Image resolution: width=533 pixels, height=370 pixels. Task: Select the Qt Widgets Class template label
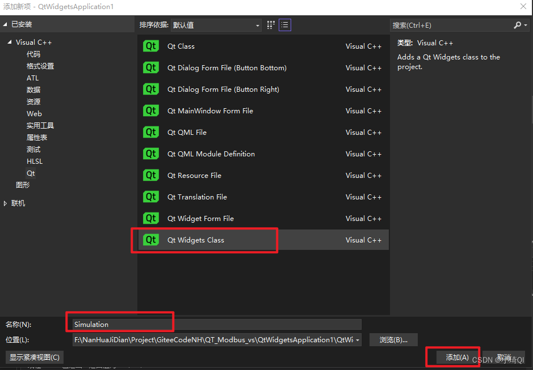pos(195,240)
